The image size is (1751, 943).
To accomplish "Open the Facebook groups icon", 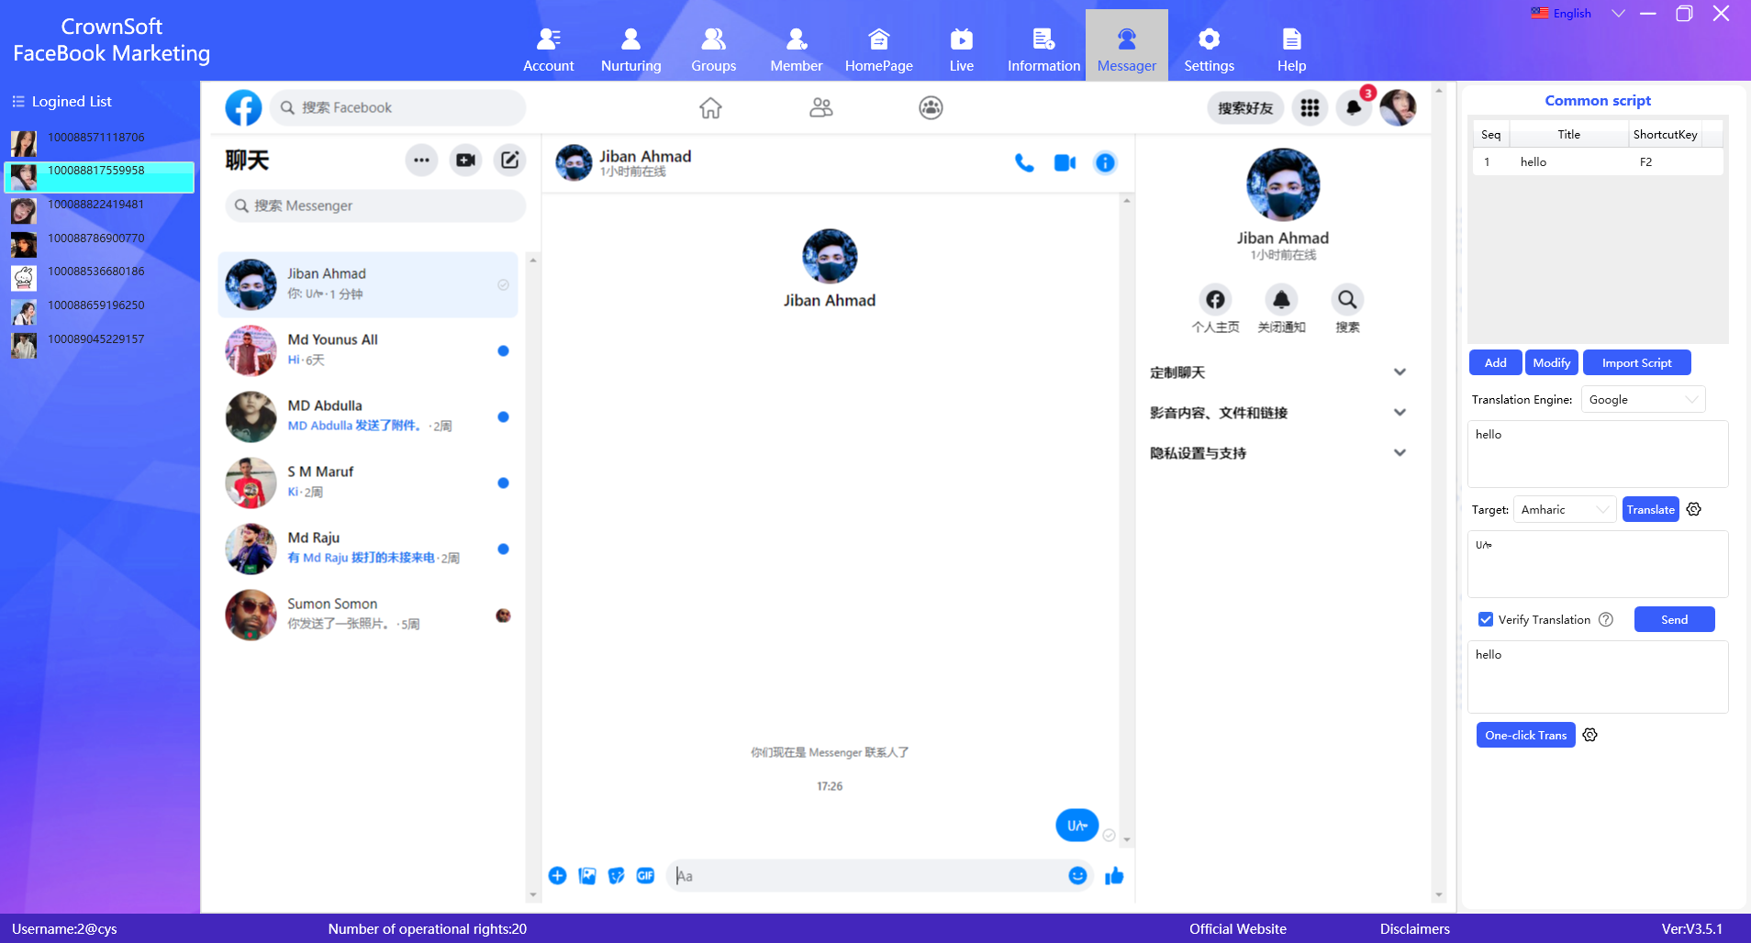I will (931, 107).
